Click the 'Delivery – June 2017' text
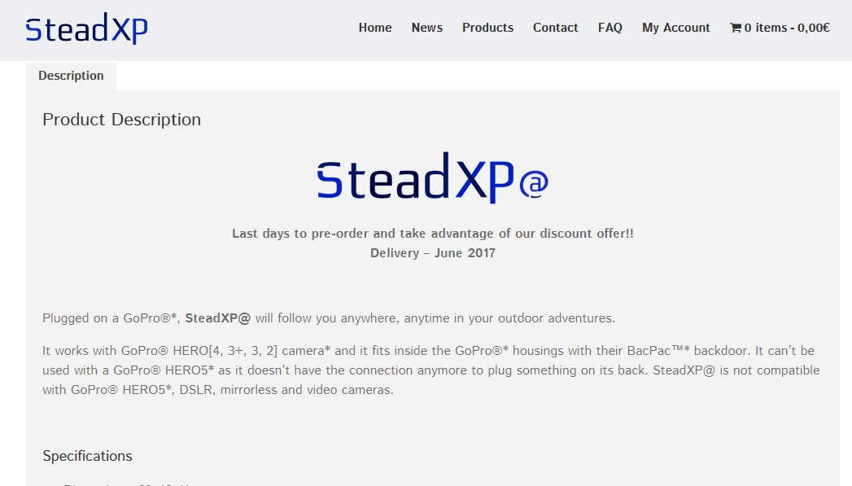Viewport: 852px width, 486px height. pyautogui.click(x=433, y=253)
